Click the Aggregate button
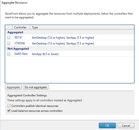The width and height of the screenshot is (139, 130). coord(13,87)
